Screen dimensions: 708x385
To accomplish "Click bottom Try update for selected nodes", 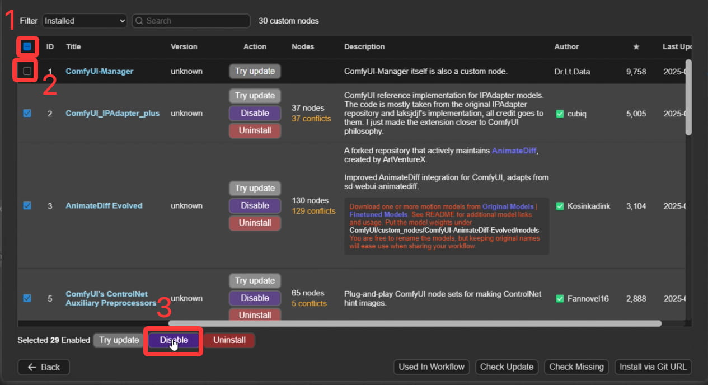I will tap(119, 340).
